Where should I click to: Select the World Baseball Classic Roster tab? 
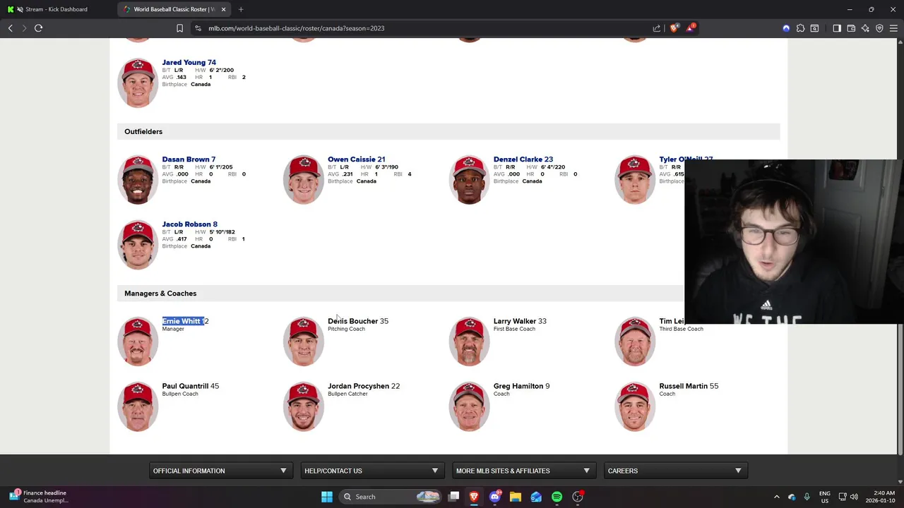coord(174,9)
